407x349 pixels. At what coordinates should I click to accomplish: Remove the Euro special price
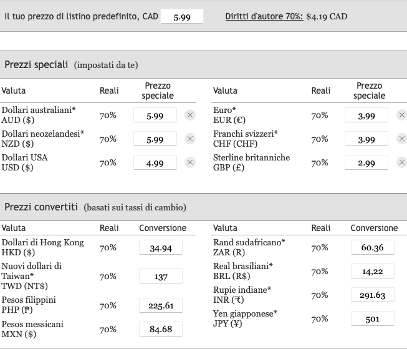point(401,115)
